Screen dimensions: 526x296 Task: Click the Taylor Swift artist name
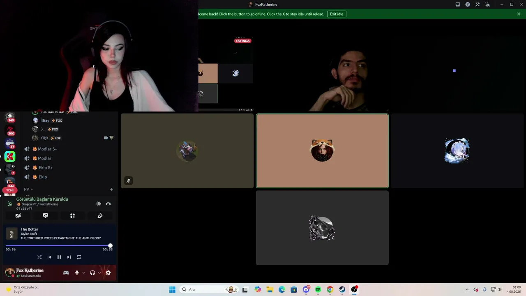coord(29,234)
